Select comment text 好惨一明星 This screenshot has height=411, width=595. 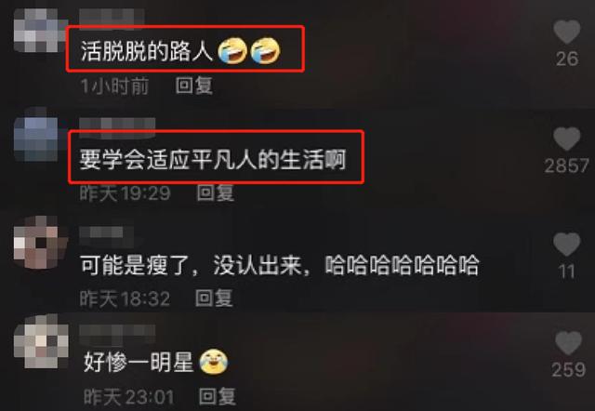coord(139,362)
